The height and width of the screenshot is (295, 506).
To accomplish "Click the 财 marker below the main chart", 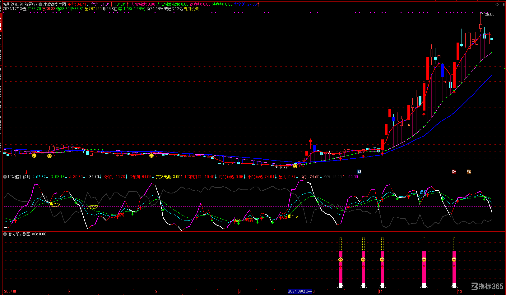I will pos(359,172).
